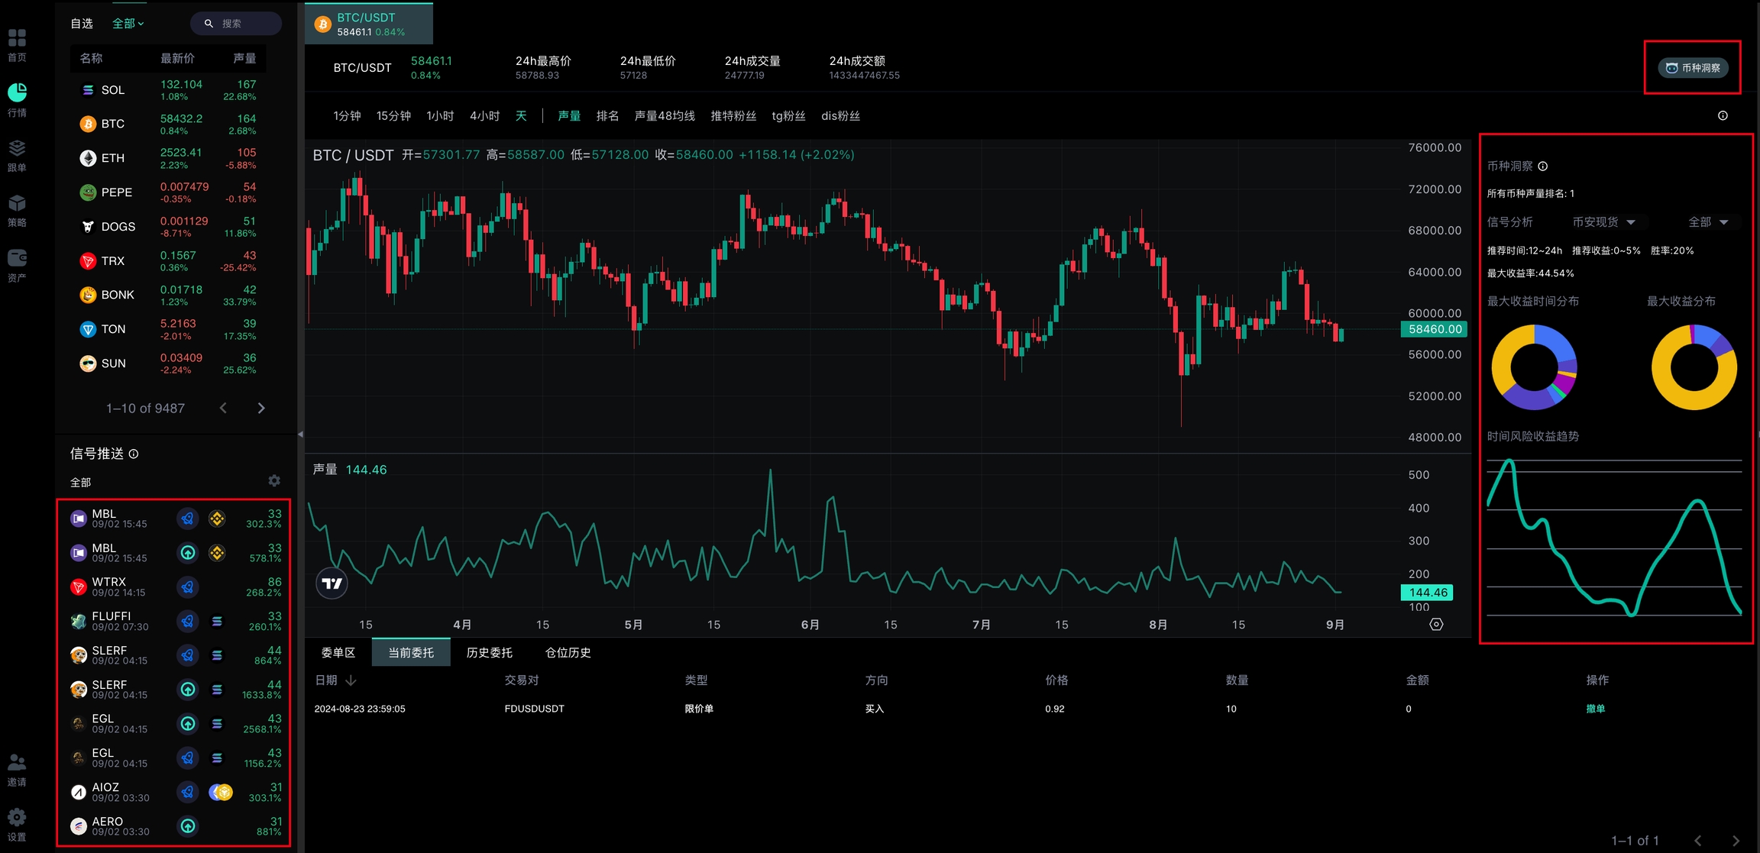This screenshot has height=853, width=1760.
Task: Click the TradingView logo on chart
Action: (332, 583)
